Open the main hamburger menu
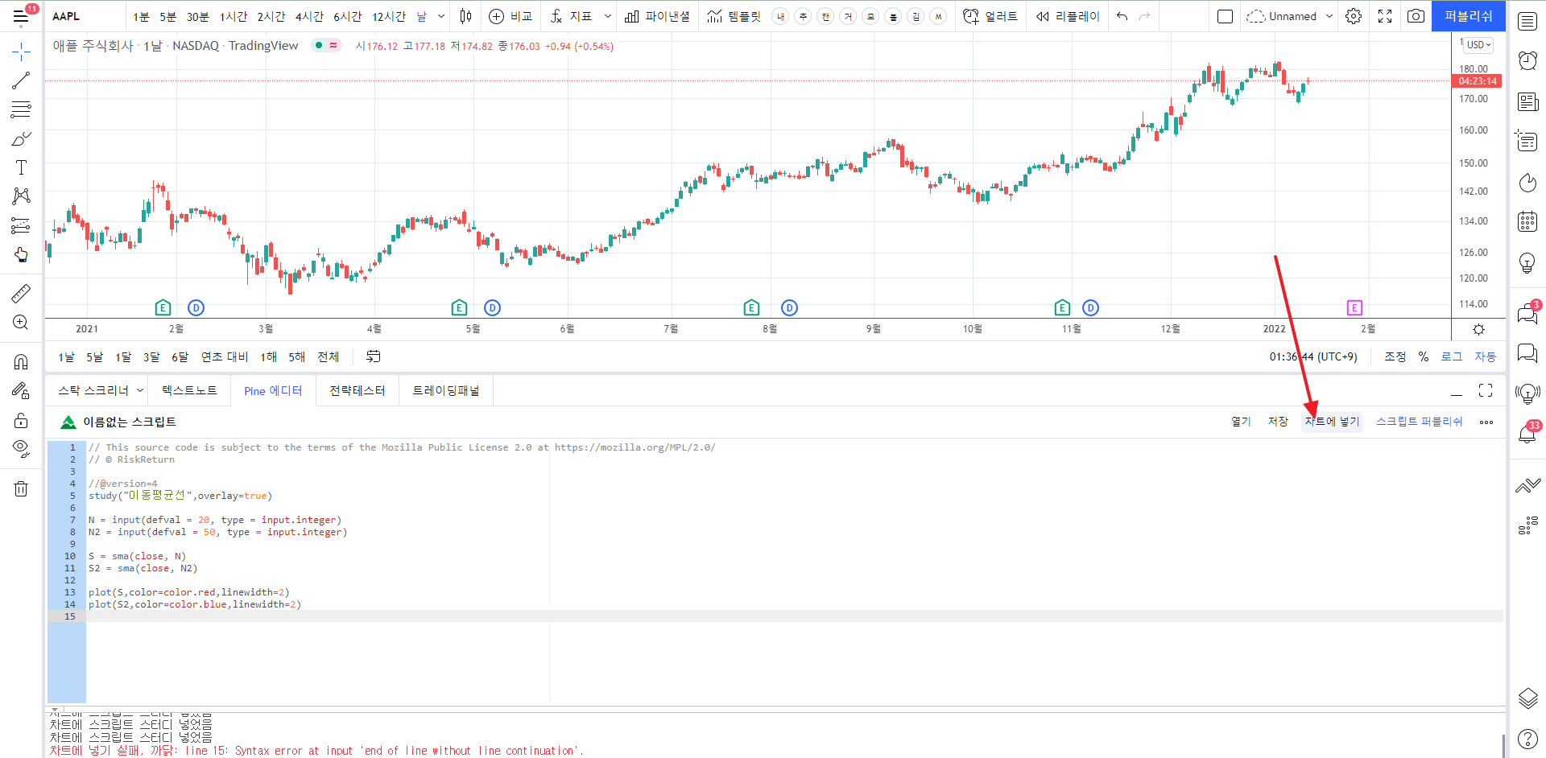Viewport: 1546px width, 758px height. (x=21, y=16)
